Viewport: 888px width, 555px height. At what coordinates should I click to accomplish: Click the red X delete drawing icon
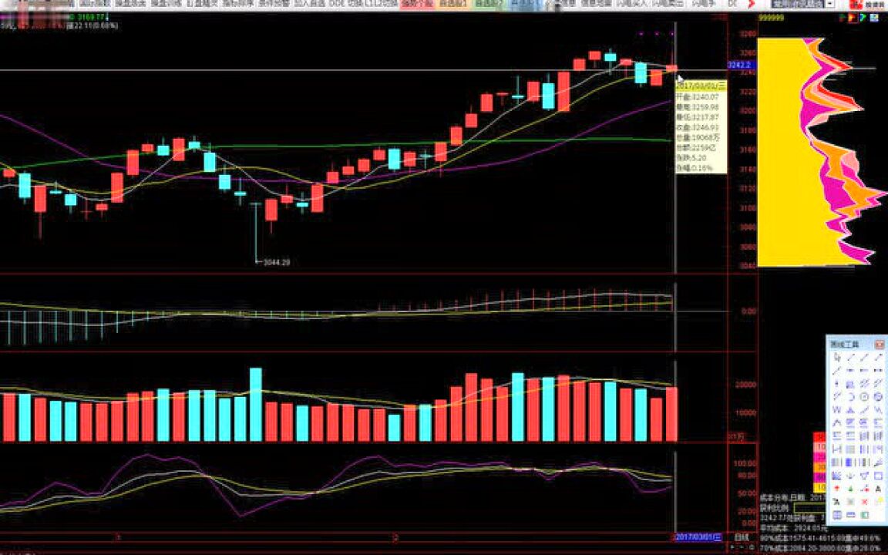[864, 502]
